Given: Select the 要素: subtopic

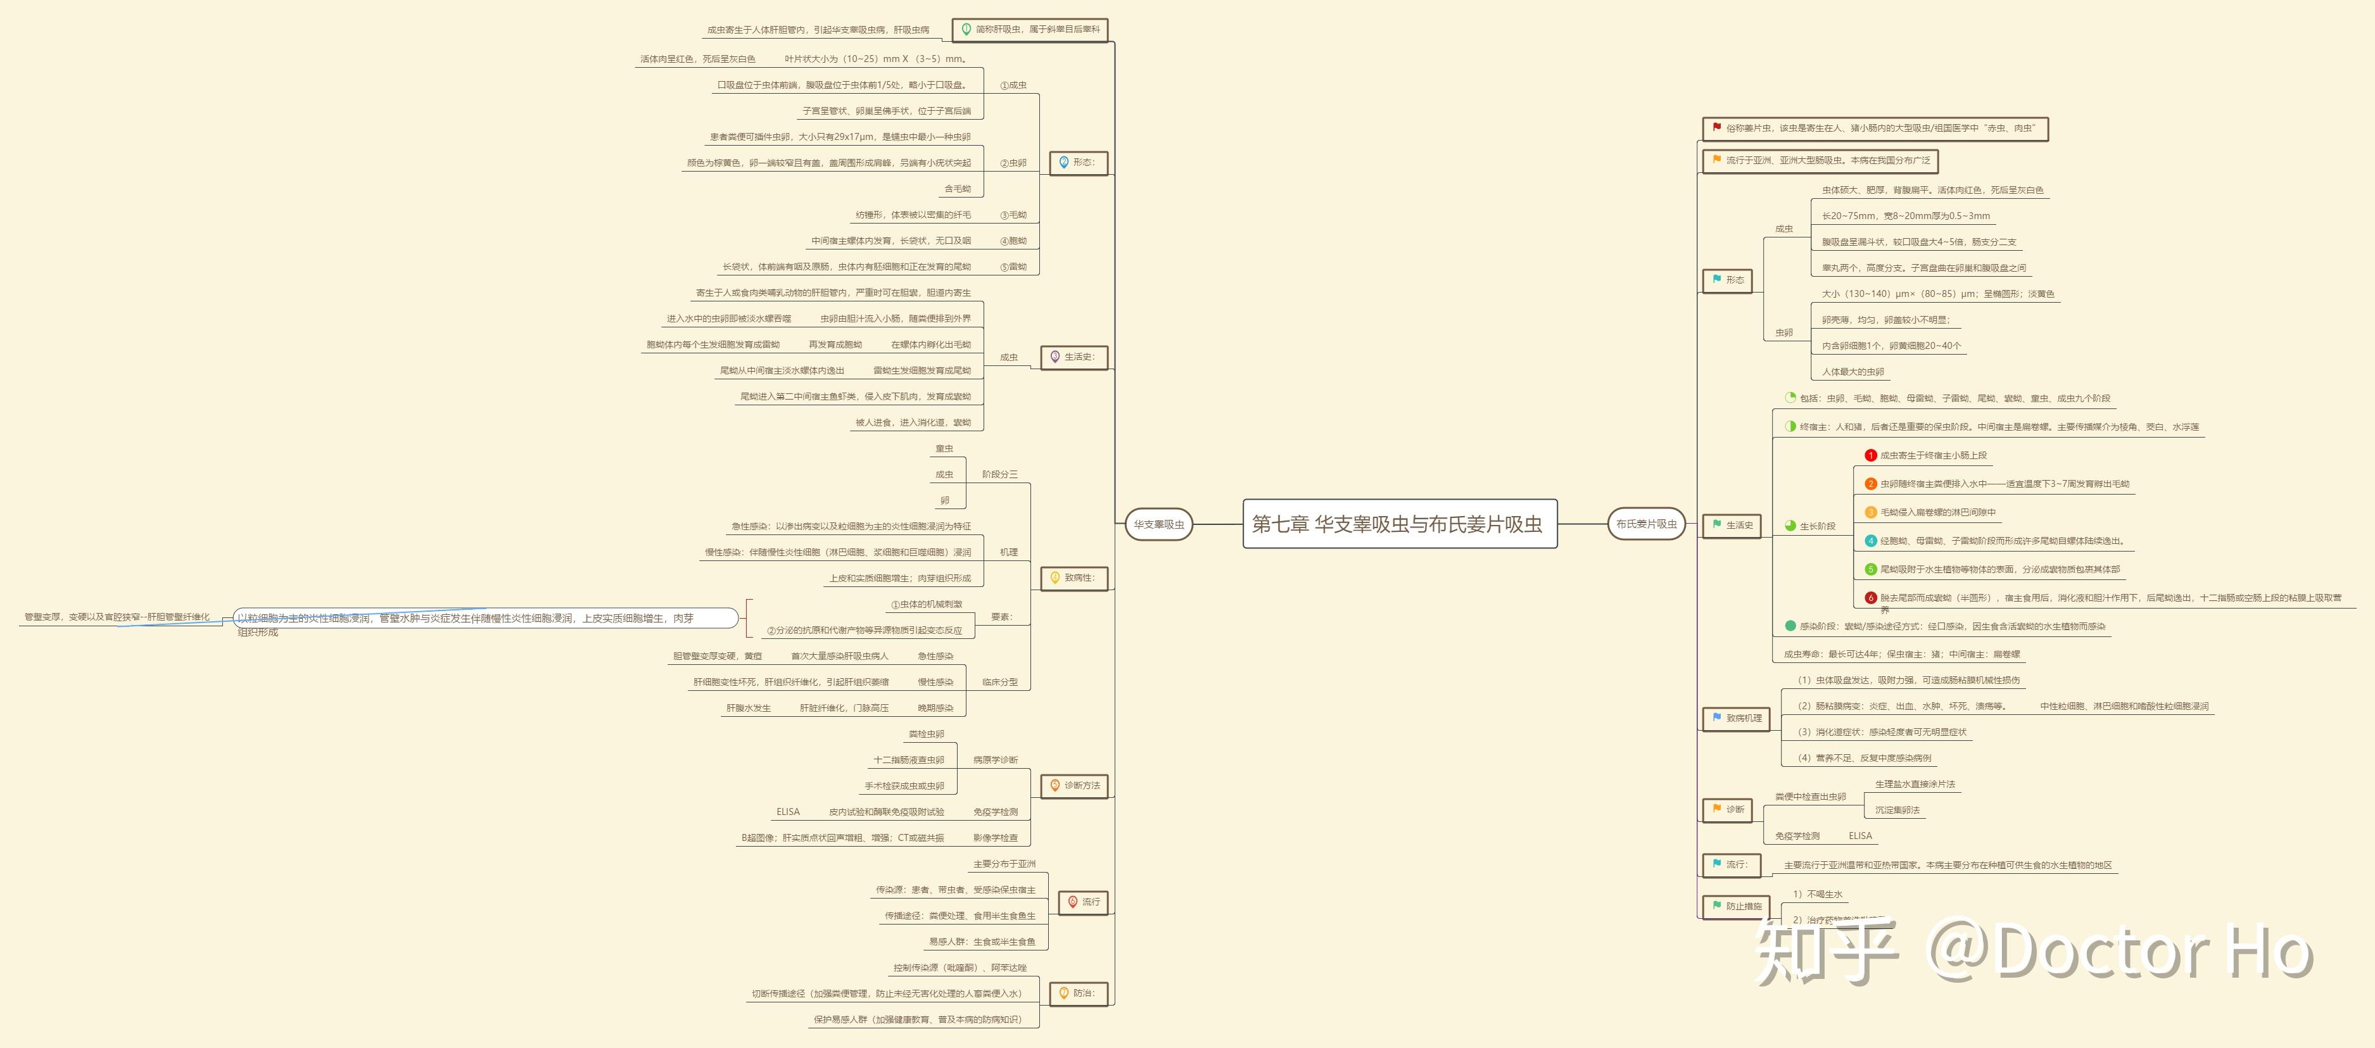Looking at the screenshot, I should click(1001, 617).
